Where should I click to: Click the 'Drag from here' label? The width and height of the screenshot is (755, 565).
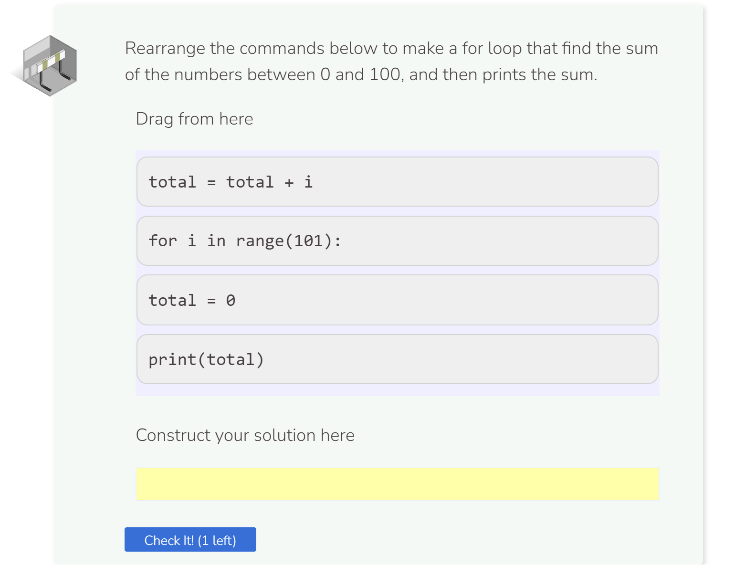coord(194,119)
